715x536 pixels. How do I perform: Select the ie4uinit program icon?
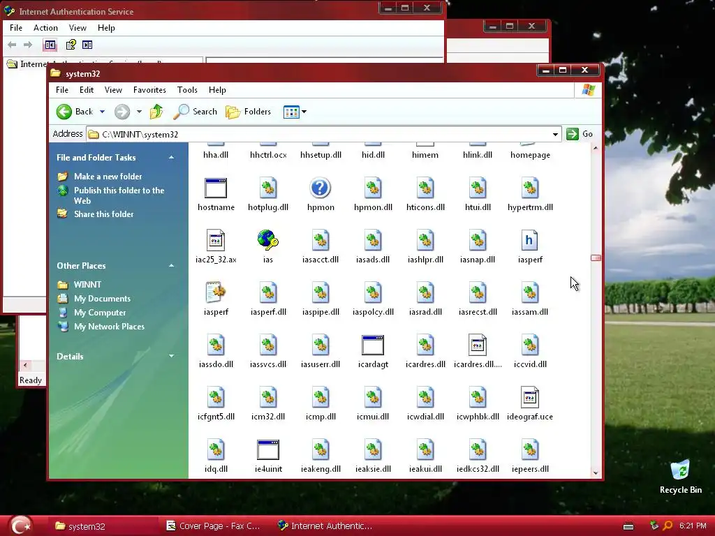click(267, 450)
